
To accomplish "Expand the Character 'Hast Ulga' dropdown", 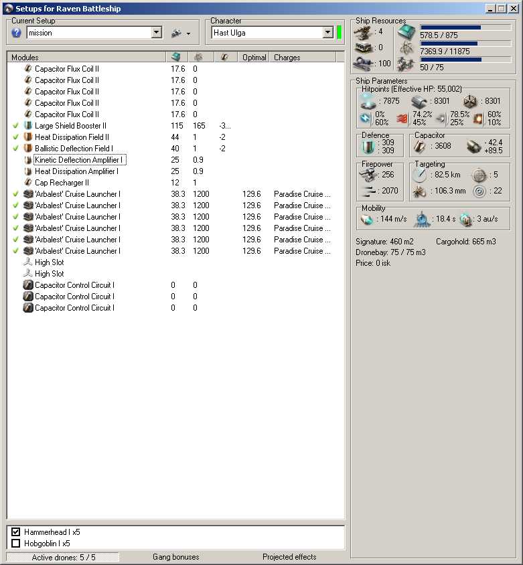I will pos(327,33).
